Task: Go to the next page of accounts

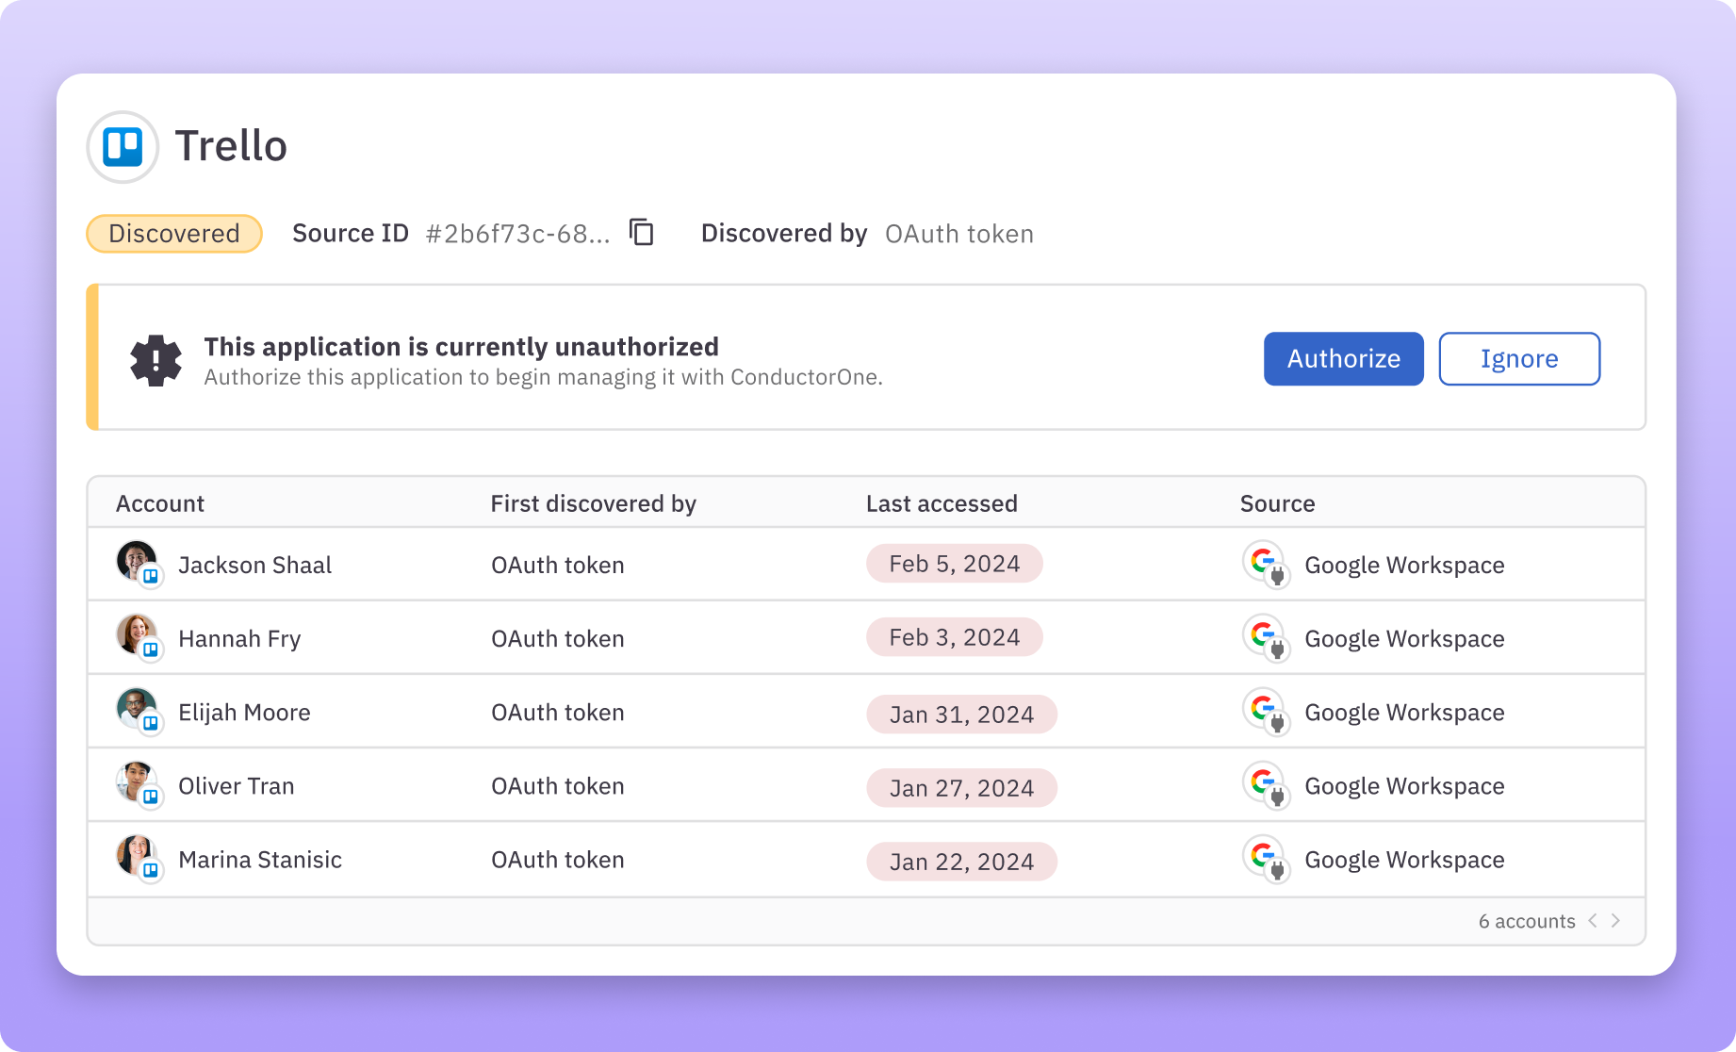Action: (1615, 921)
